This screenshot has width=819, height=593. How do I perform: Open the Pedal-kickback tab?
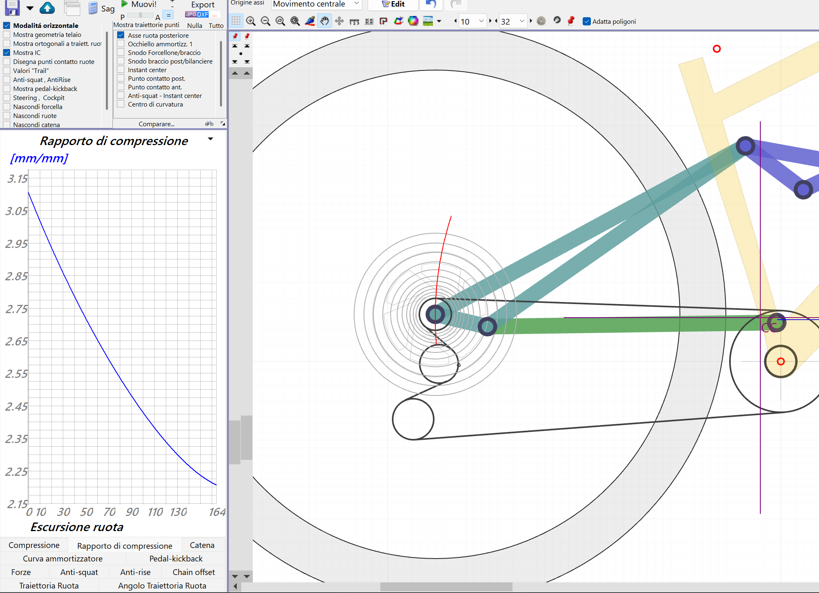point(176,559)
